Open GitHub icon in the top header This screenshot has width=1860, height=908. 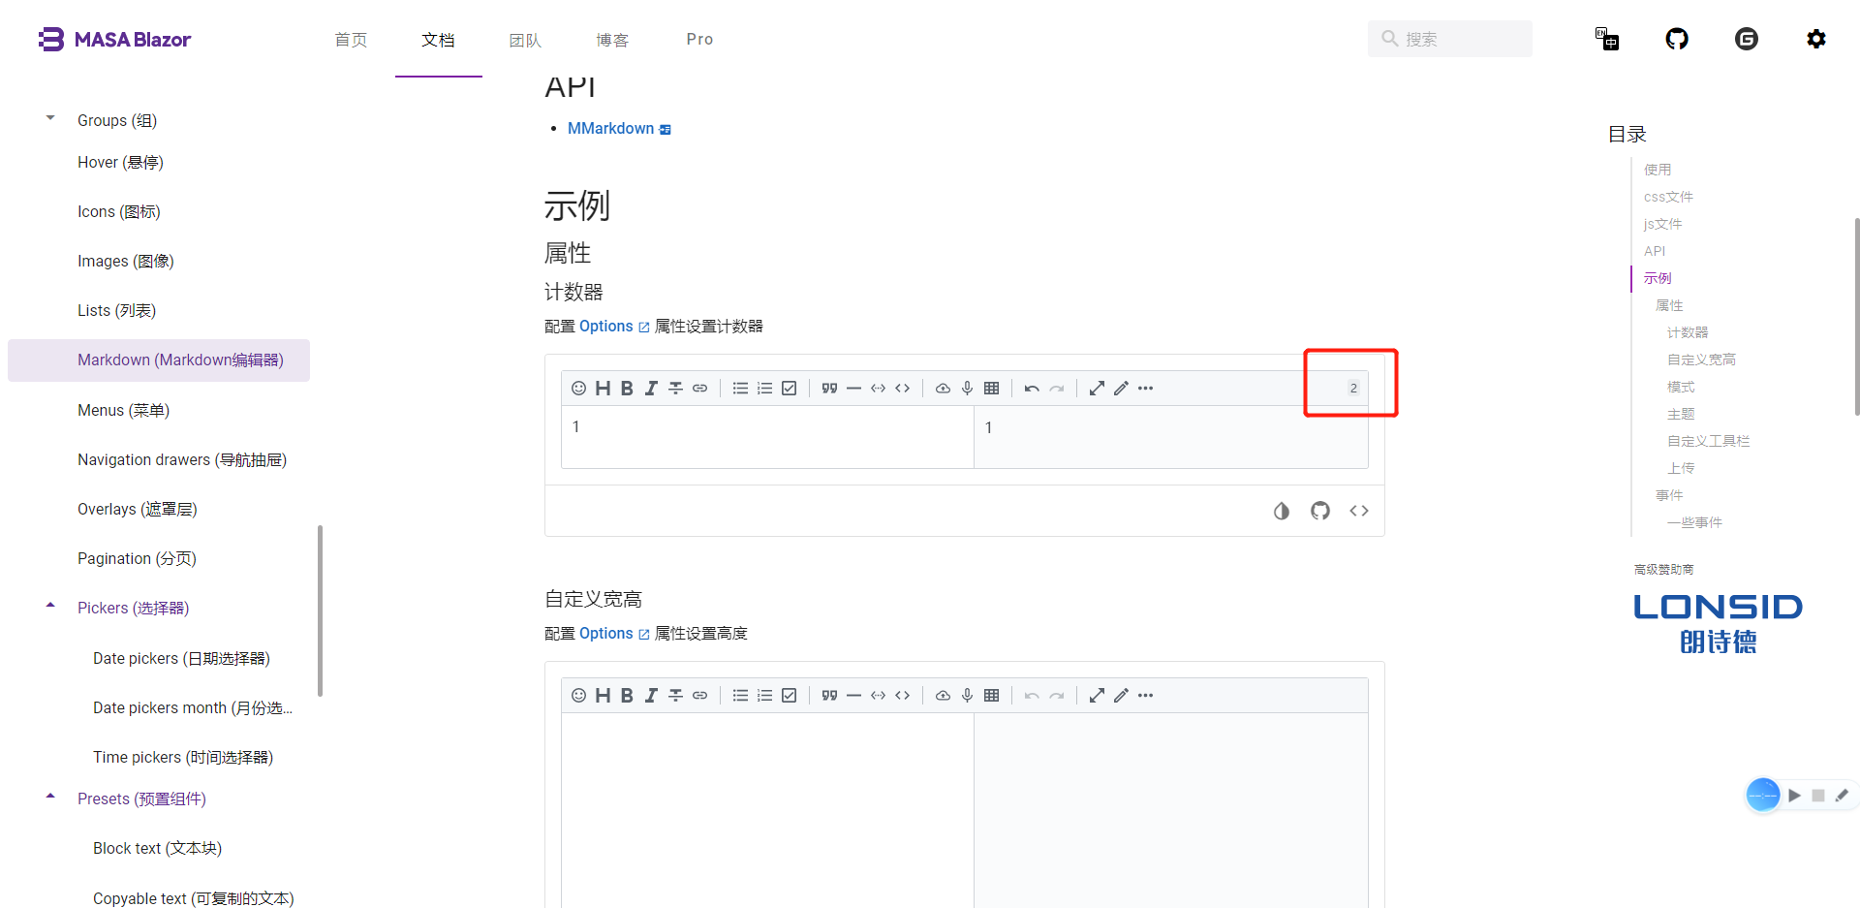click(1677, 39)
